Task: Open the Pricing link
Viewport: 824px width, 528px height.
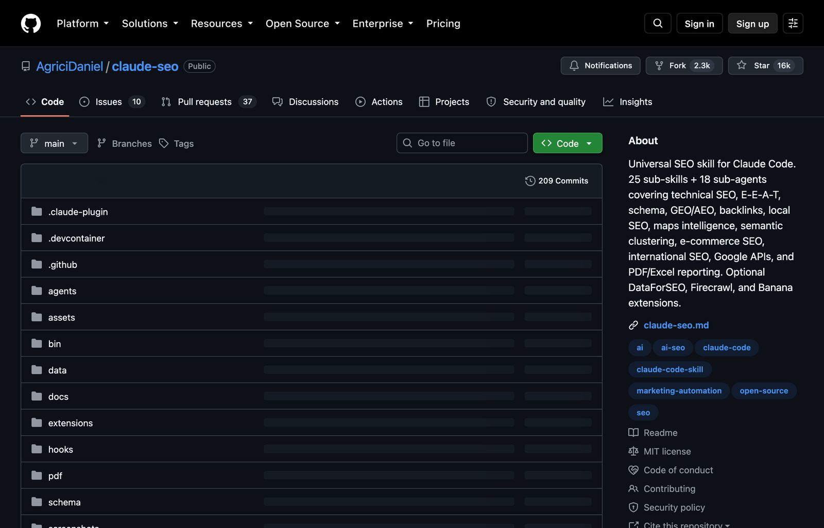Action: tap(443, 23)
